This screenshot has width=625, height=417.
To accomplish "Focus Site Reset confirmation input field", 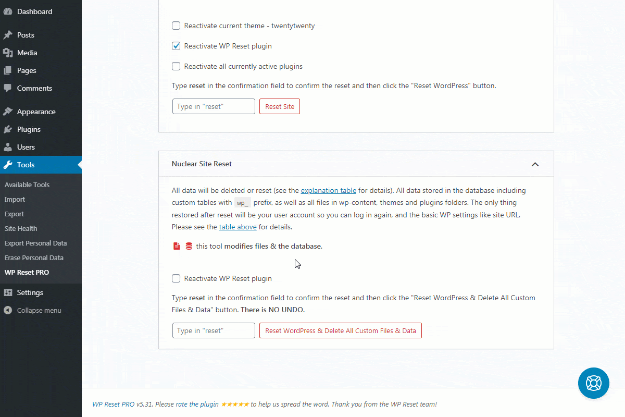I will pos(214,106).
